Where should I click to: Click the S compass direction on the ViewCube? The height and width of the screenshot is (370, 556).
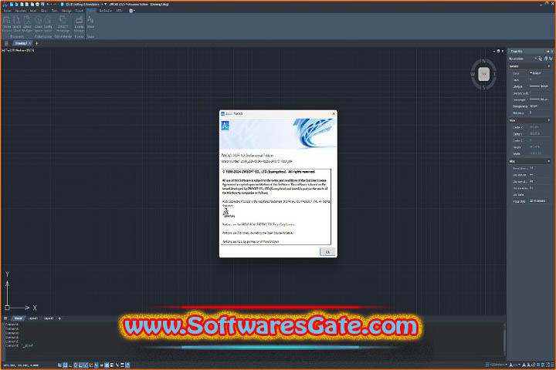(483, 87)
